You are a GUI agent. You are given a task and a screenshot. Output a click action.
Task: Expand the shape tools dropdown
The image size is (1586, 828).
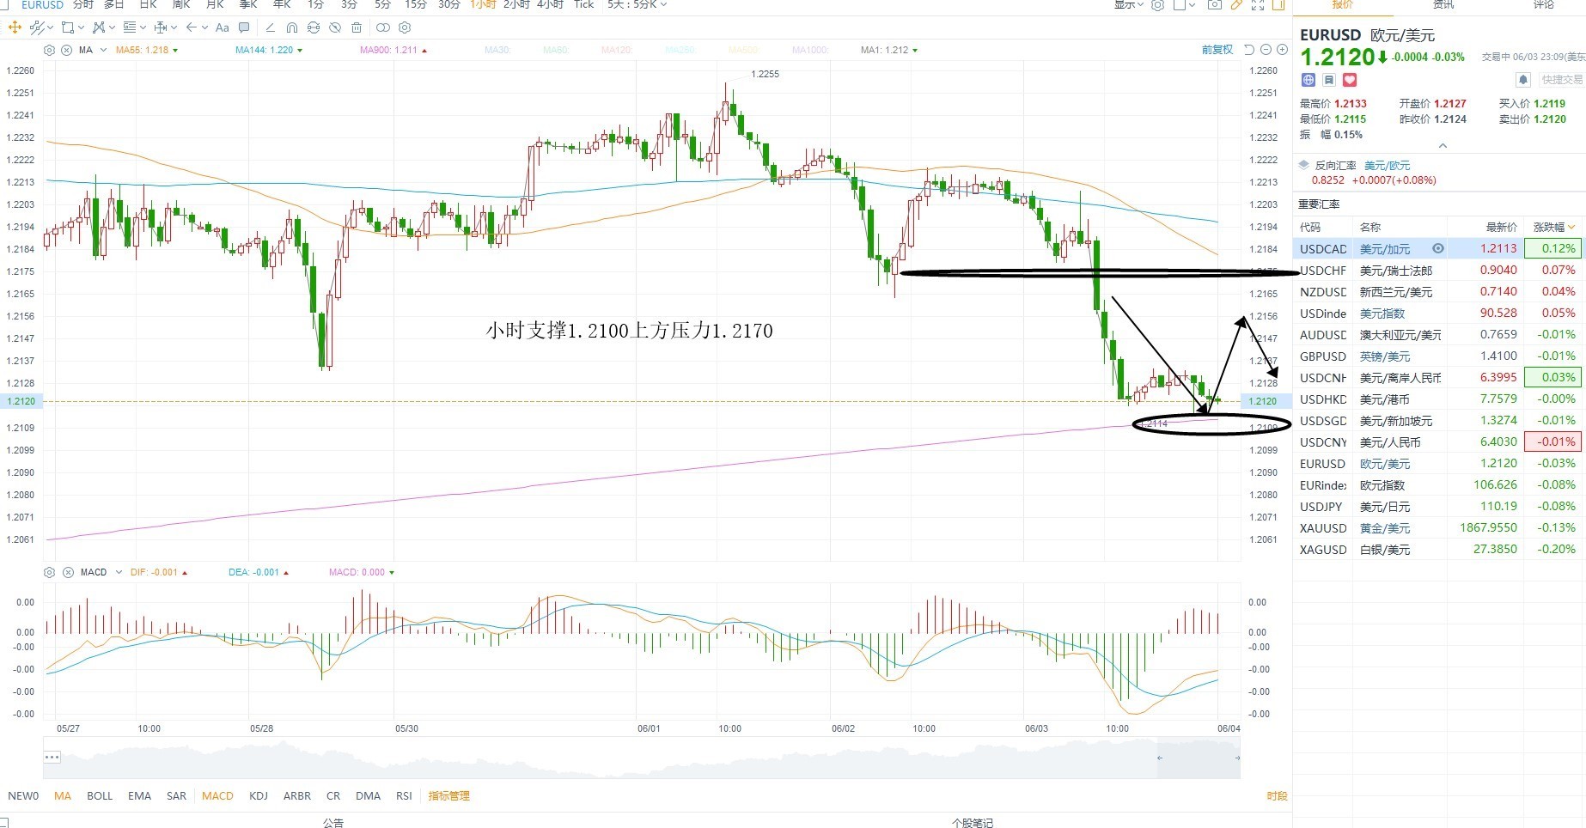(x=81, y=27)
